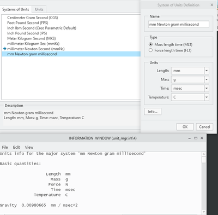Open the Mass unit dropdown

click(207, 79)
